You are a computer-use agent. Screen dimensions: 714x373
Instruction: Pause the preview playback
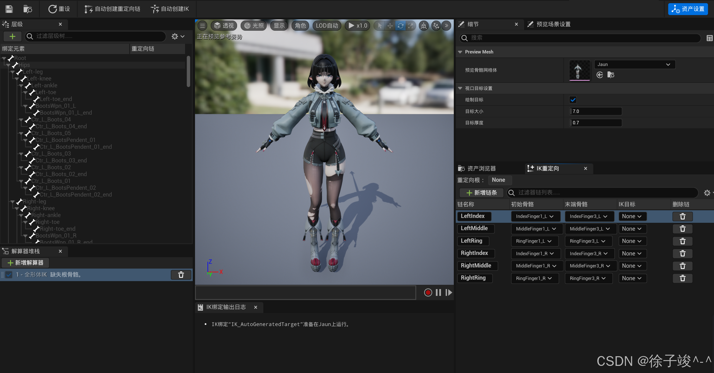click(438, 292)
